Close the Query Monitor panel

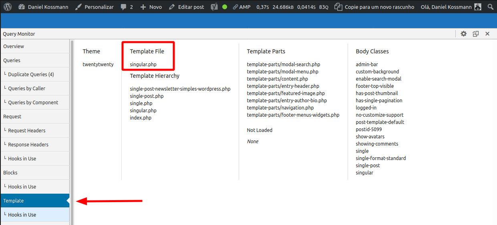[487, 34]
